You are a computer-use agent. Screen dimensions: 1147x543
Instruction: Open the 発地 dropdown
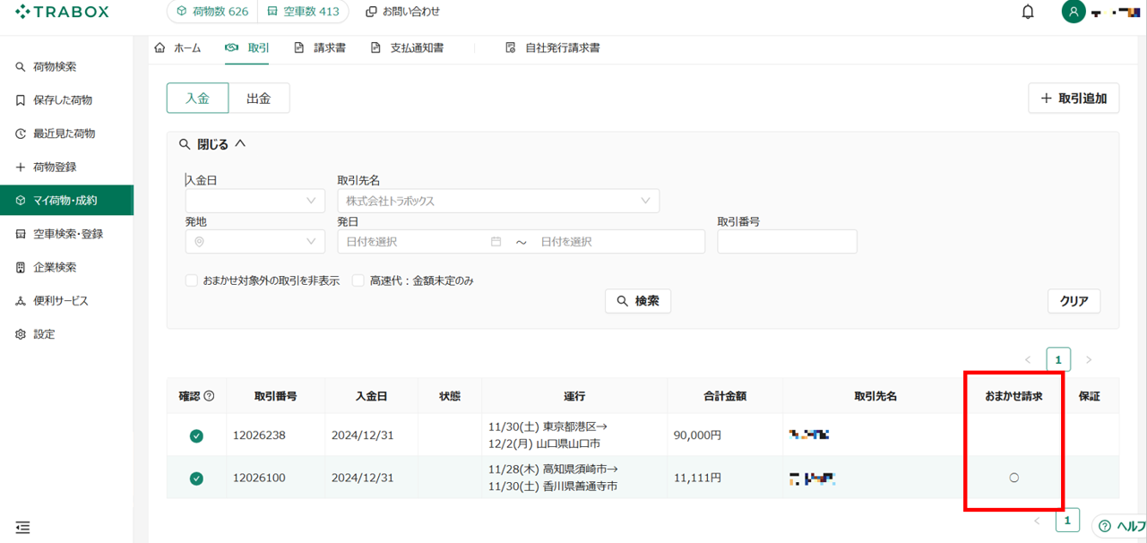point(255,242)
